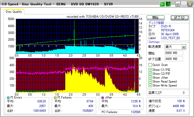The height and width of the screenshot is (117, 194).
Task: Click the PI Errors total 10816493
Action: point(40,111)
